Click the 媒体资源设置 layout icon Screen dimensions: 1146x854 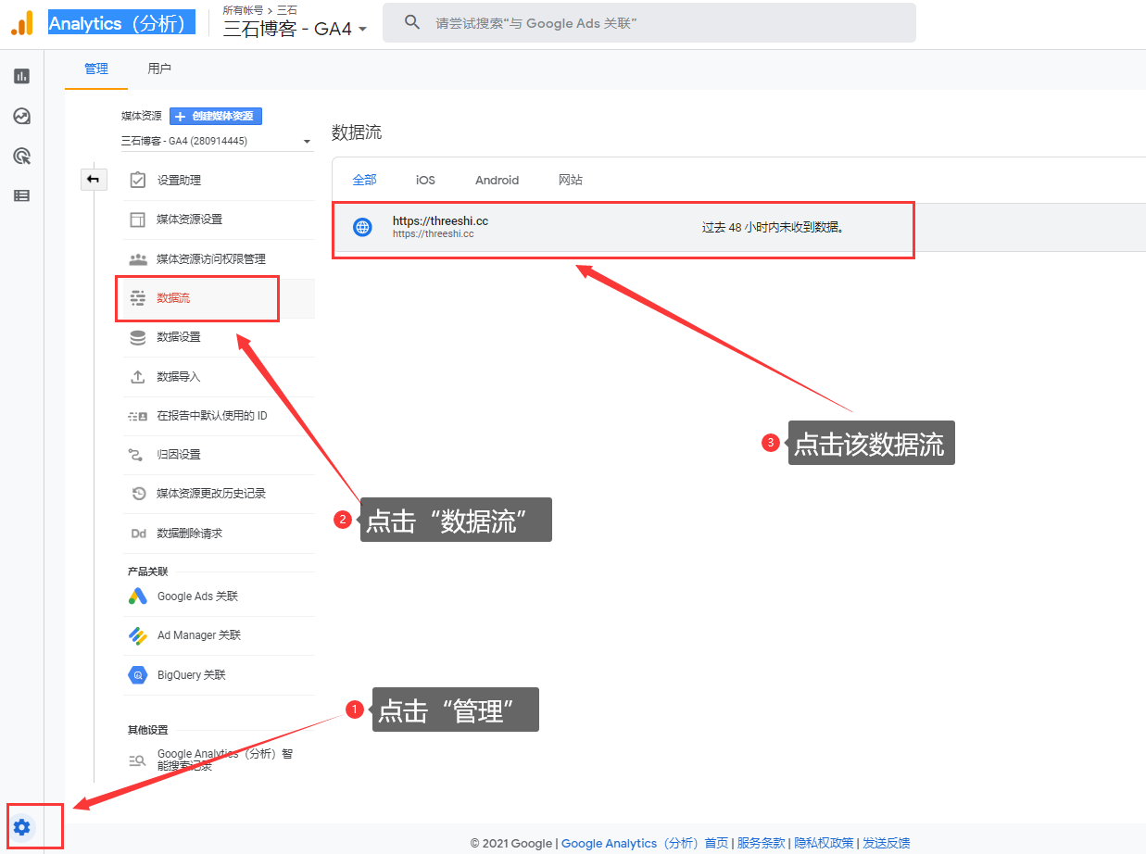click(x=138, y=220)
